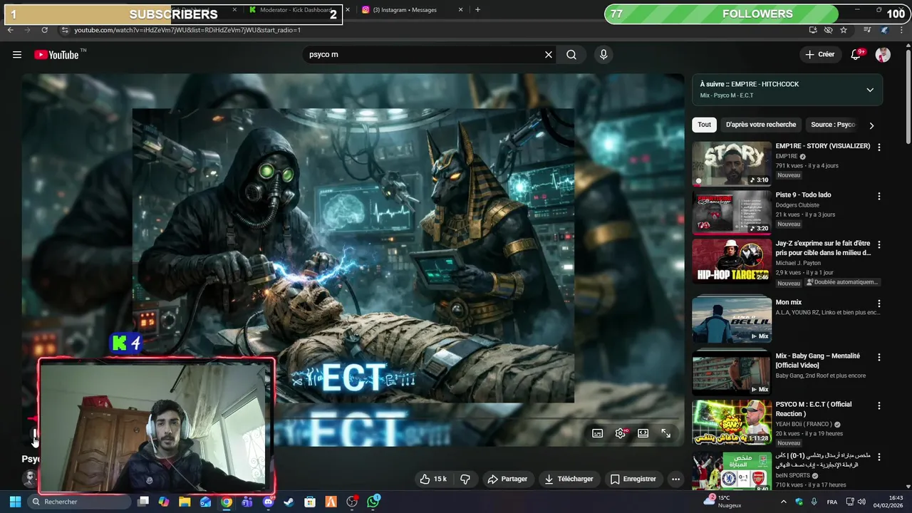The image size is (912, 513).
Task: Switch player to theater mode
Action: pyautogui.click(x=643, y=433)
